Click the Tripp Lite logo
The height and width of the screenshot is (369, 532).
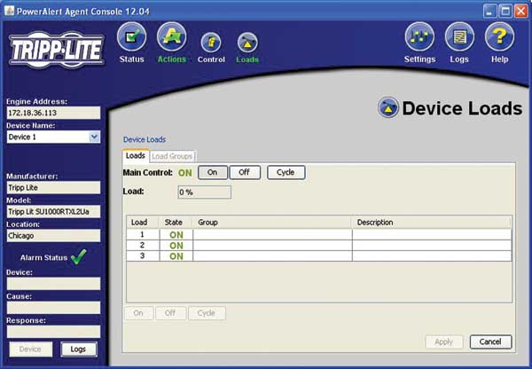57,50
